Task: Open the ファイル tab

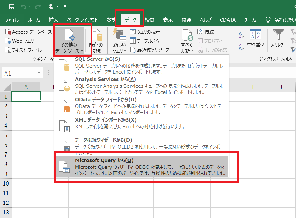Action: coord(12,20)
